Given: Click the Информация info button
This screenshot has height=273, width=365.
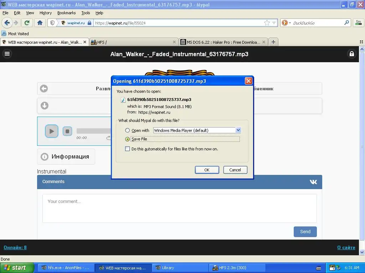Looking at the screenshot, I should 66,156.
